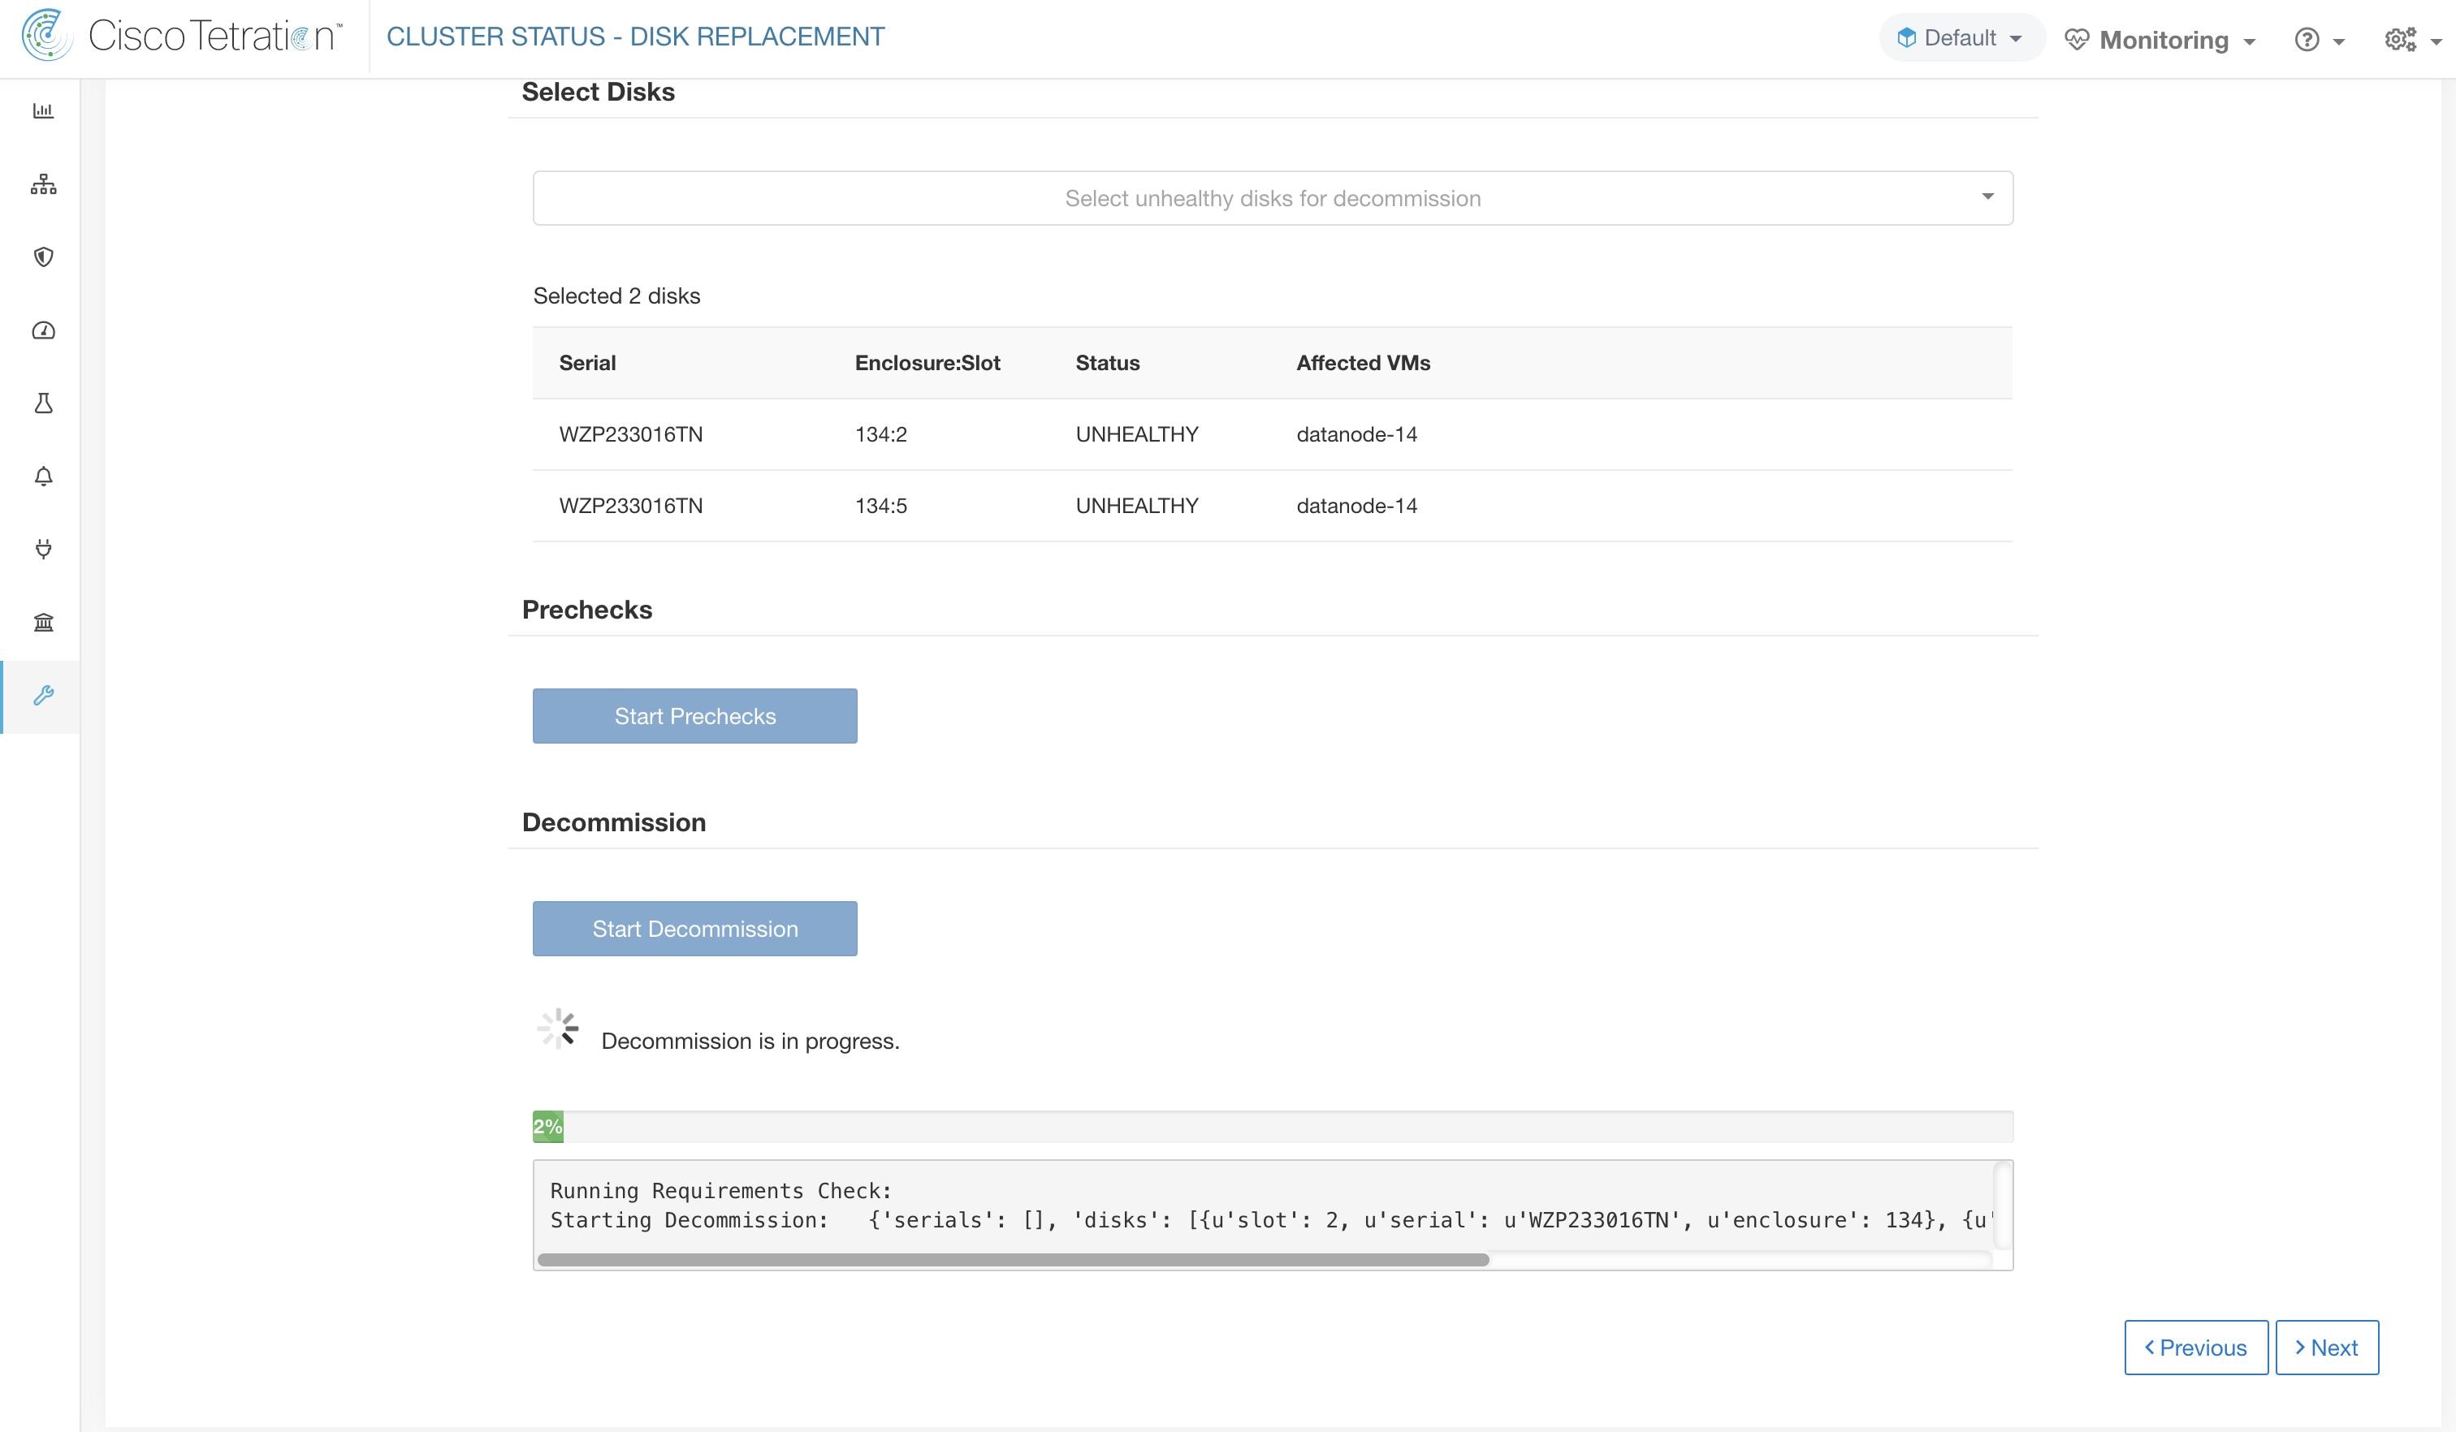This screenshot has width=2456, height=1432.
Task: Open the Default tenant dropdown
Action: 1960,37
